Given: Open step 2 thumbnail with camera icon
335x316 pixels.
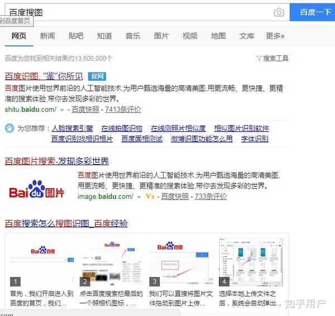Looking at the screenshot, I should click(111, 262).
